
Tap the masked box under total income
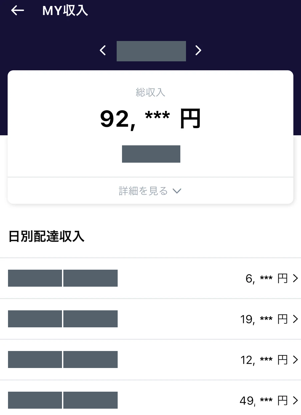point(151,154)
